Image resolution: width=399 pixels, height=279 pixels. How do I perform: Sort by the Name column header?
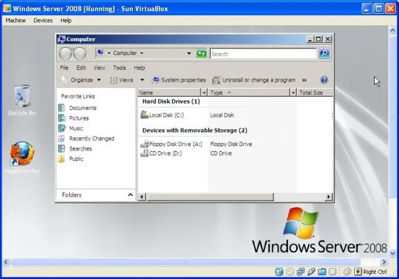pos(170,92)
